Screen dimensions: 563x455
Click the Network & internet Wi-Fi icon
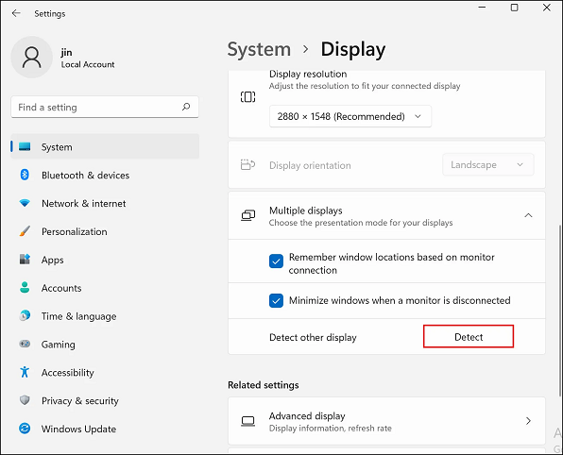tap(25, 203)
